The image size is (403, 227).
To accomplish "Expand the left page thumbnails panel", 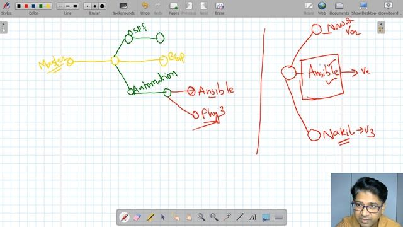I will [x=4, y=27].
